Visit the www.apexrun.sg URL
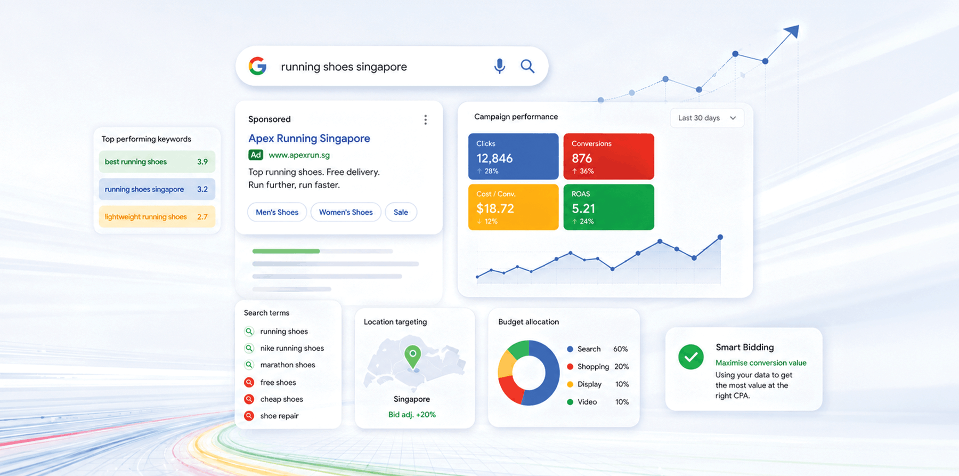The image size is (959, 476). (x=299, y=155)
